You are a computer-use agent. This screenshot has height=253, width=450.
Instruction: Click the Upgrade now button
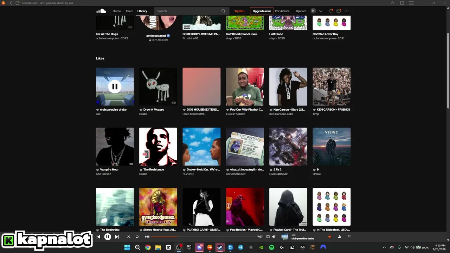262,11
